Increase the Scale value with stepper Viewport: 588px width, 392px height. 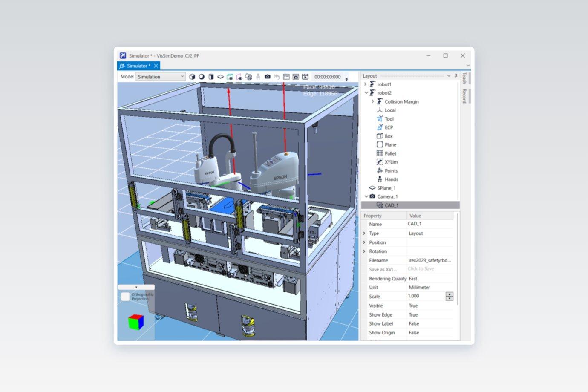tap(450, 294)
